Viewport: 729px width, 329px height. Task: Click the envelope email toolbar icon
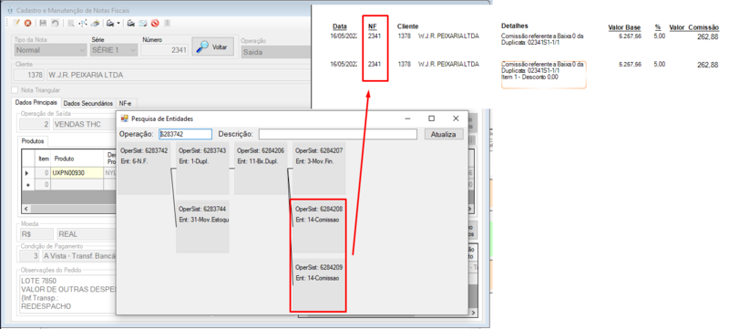pos(143,23)
